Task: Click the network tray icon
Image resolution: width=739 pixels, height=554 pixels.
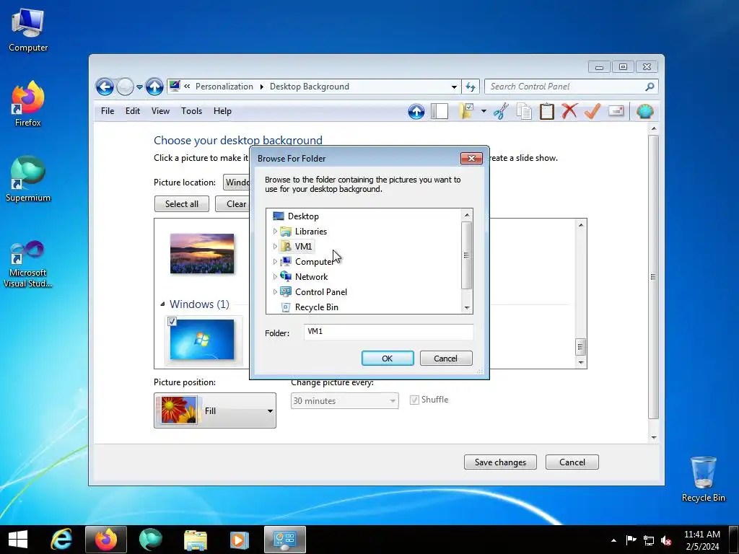Action: click(649, 540)
